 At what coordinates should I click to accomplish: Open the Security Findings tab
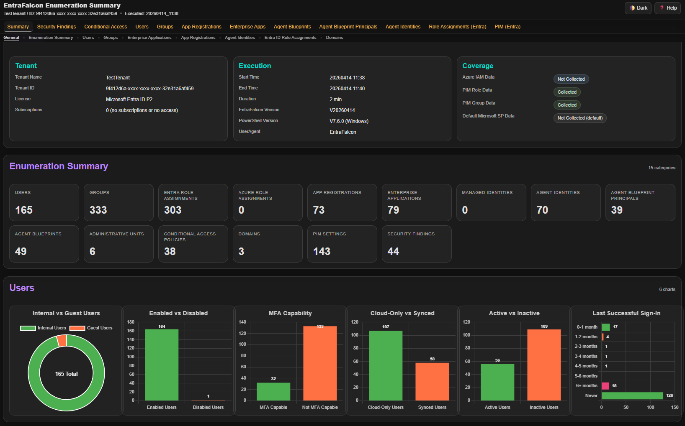57,27
